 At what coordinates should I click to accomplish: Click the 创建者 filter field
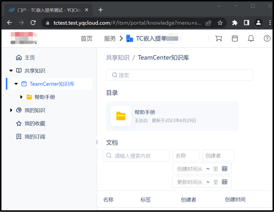218,156
